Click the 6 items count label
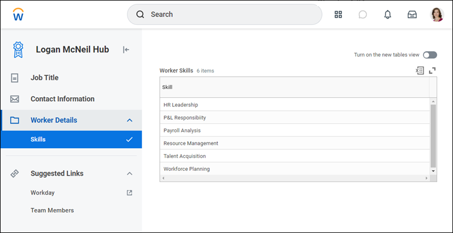Image resolution: width=453 pixels, height=233 pixels. pos(205,71)
